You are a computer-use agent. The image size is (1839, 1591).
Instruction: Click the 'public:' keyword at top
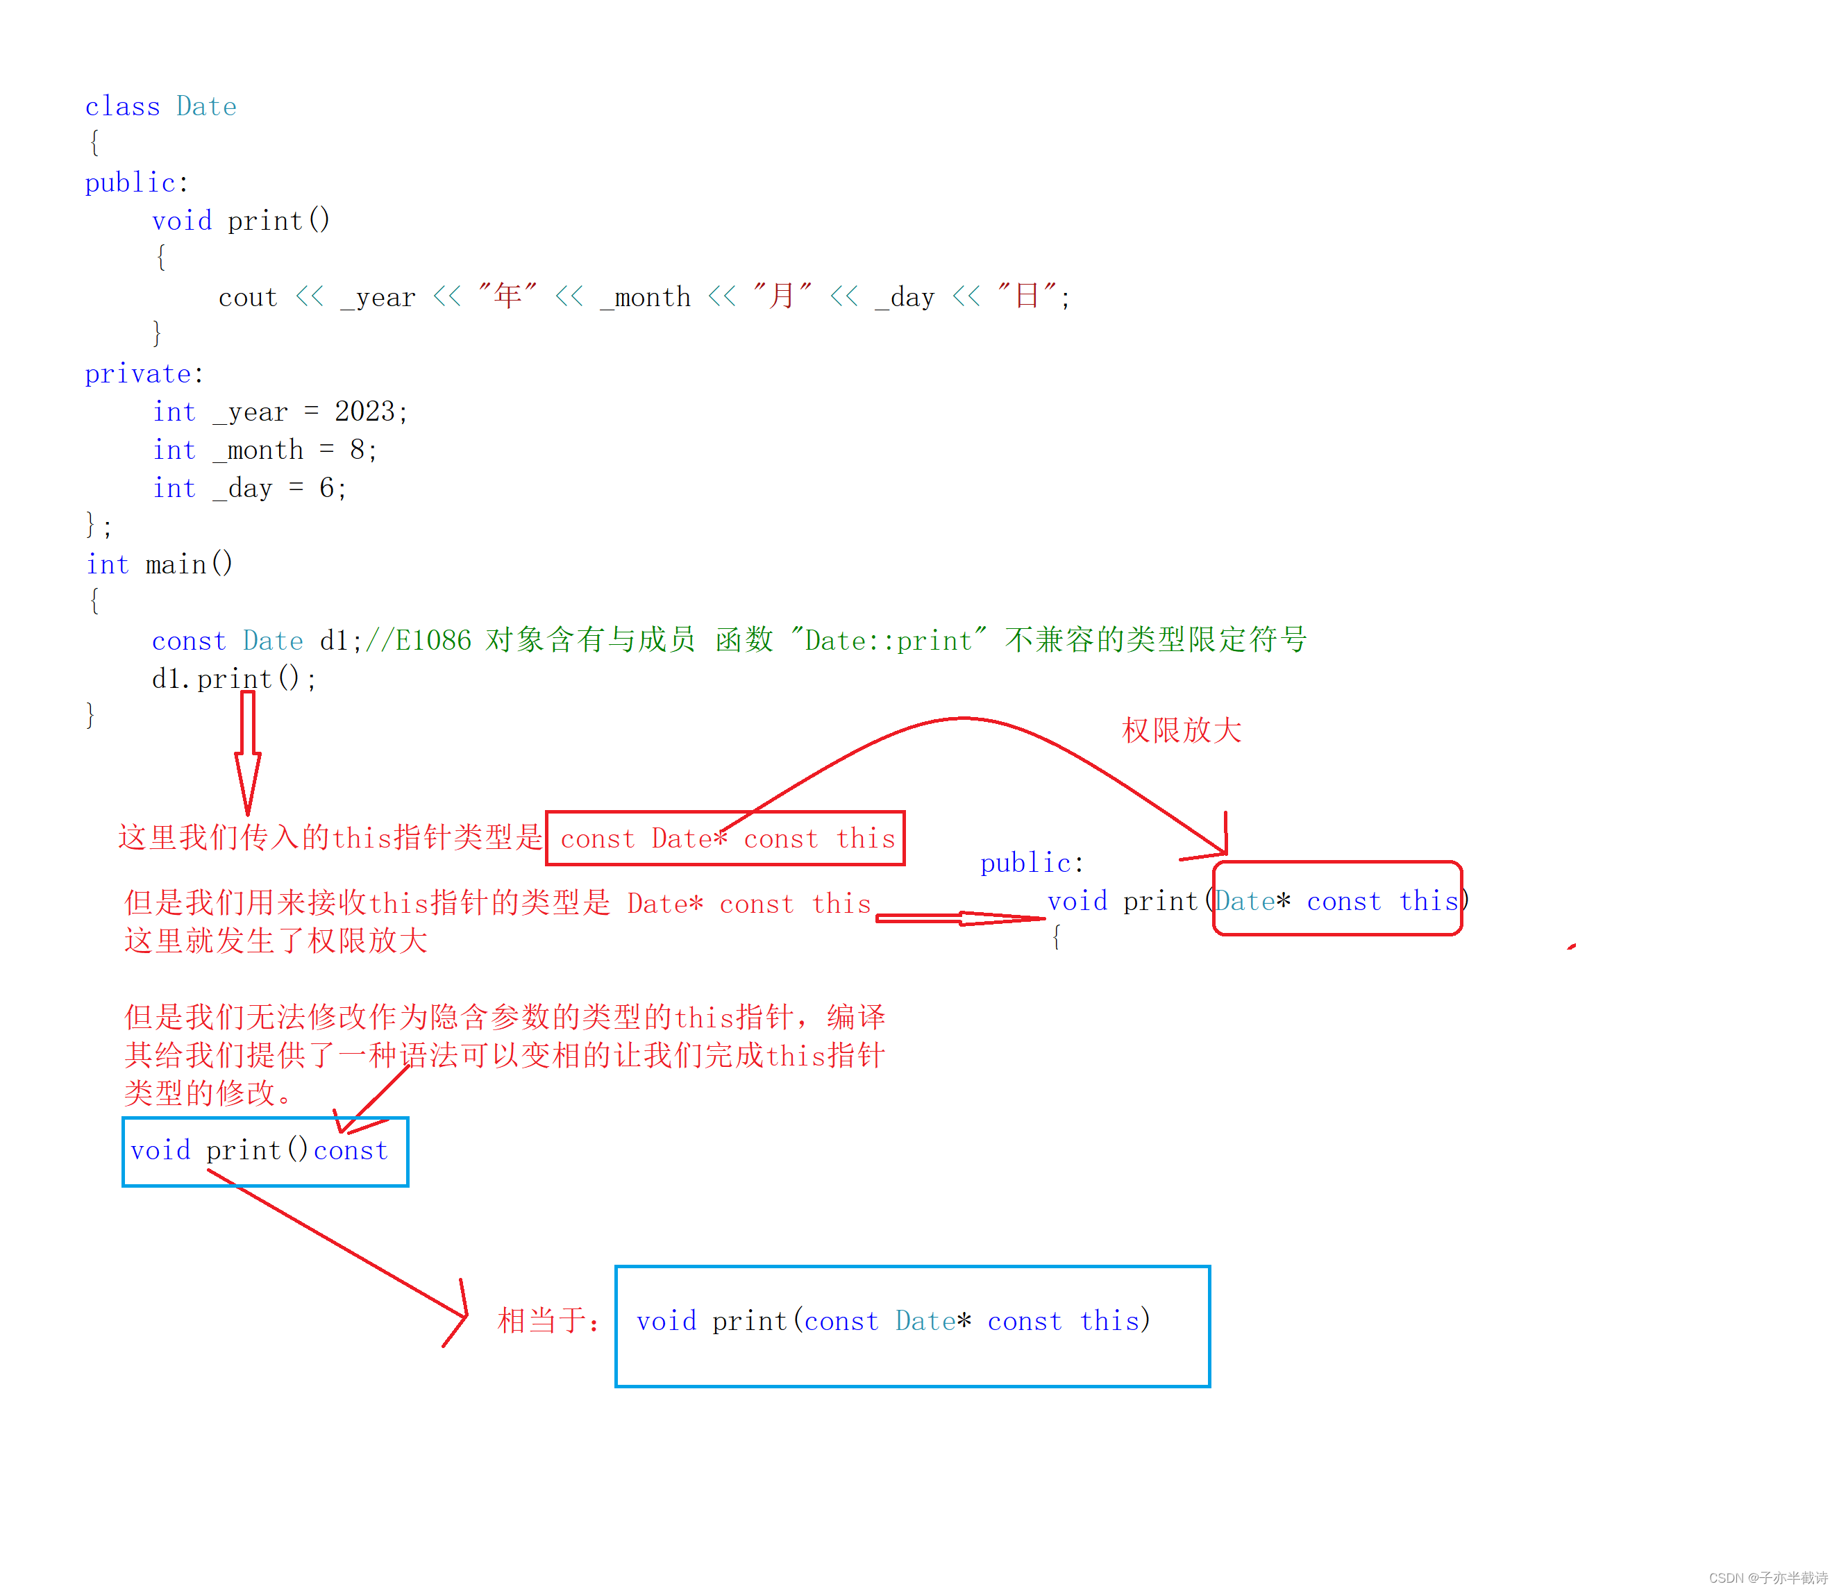(136, 183)
